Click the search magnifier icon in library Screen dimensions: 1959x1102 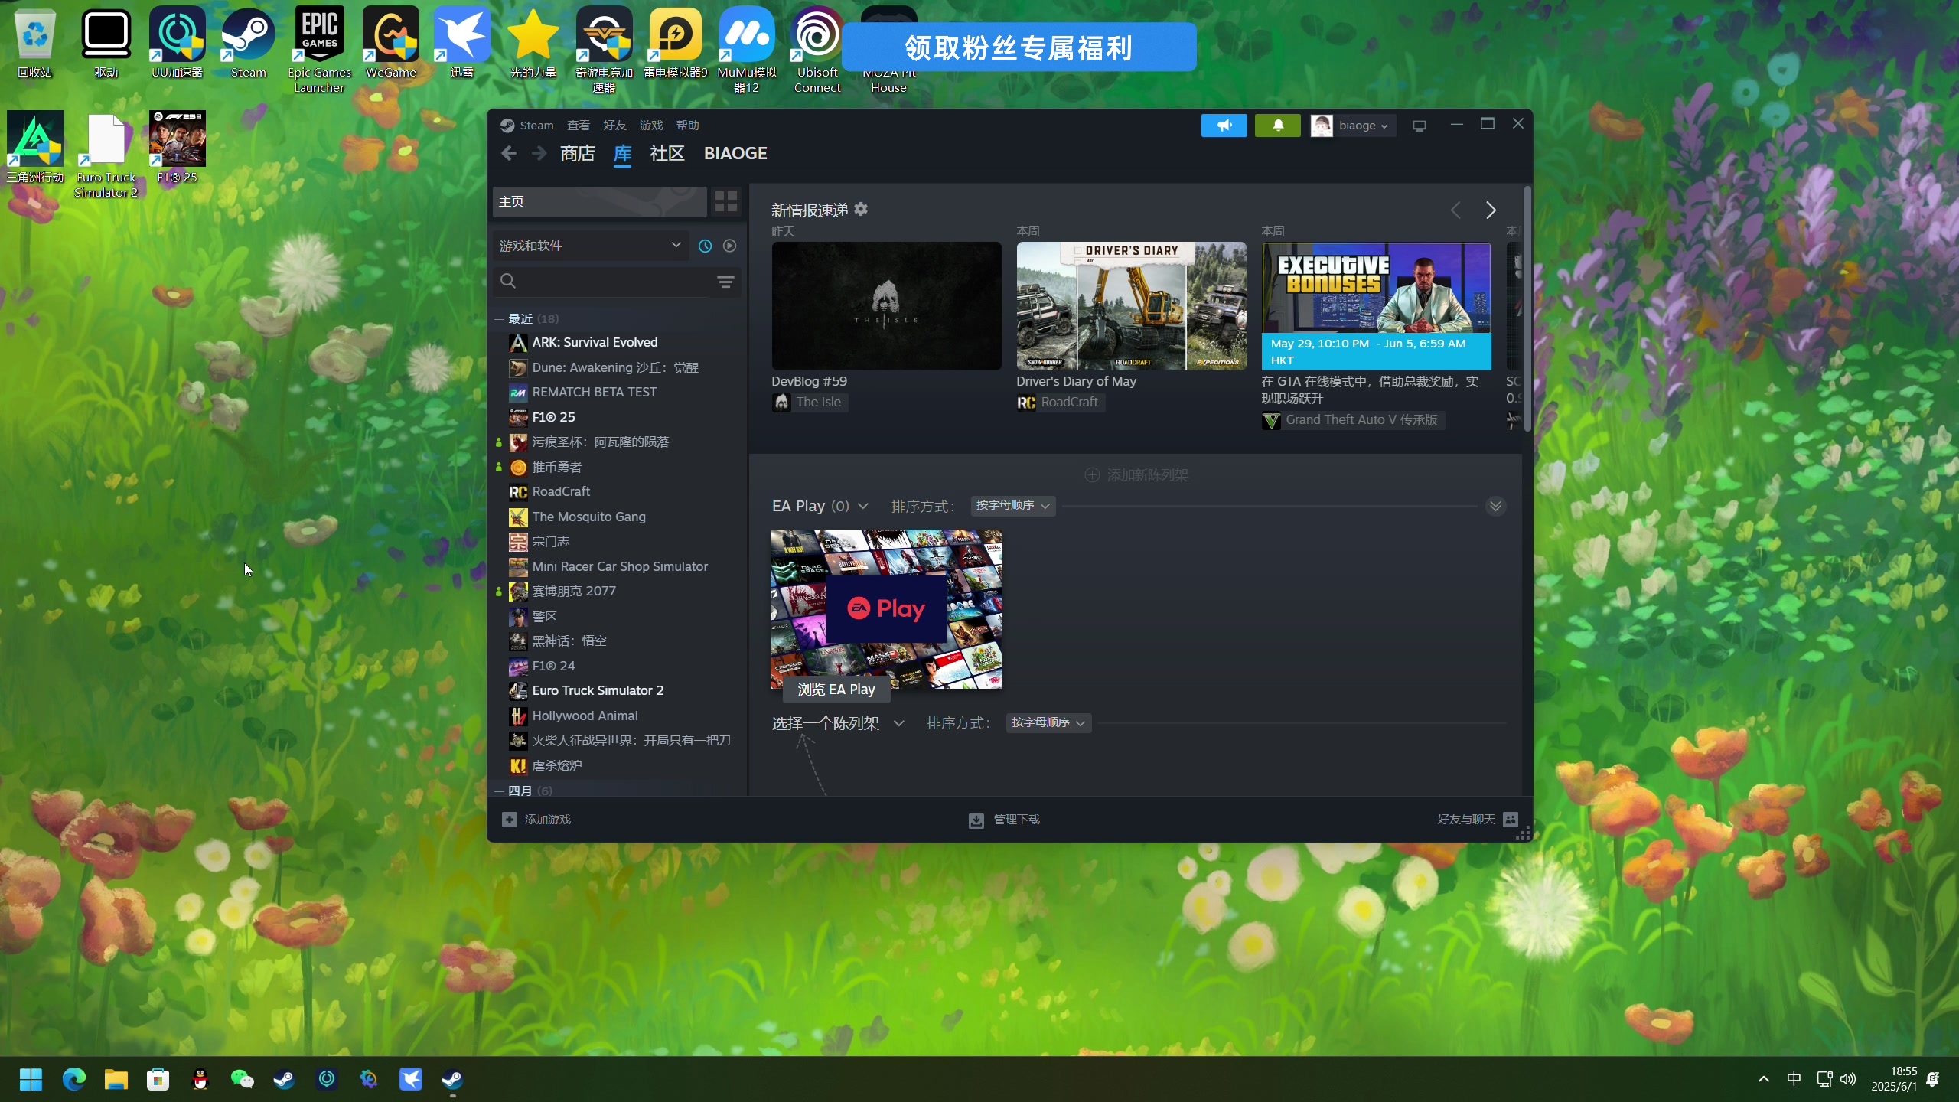pos(508,282)
